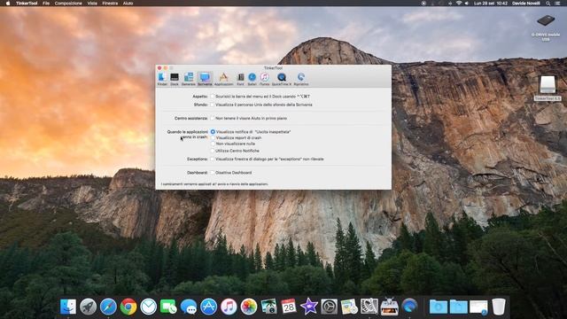Screen dimensions: 567x319
Task: Check 'Disattiva Dashboard' checkbox
Action: [213, 173]
